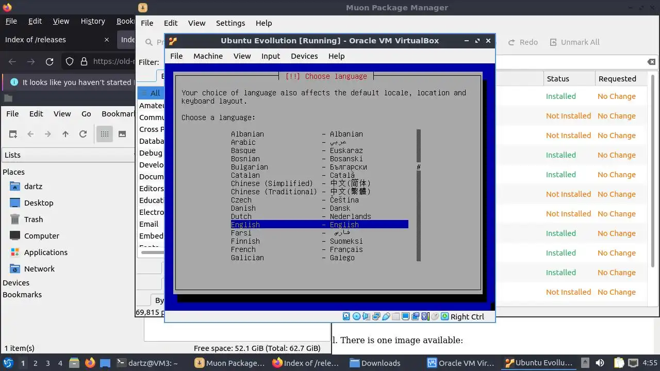This screenshot has width=660, height=371.
Task: Click the new tab icon in file manager toolbar
Action: 13,134
